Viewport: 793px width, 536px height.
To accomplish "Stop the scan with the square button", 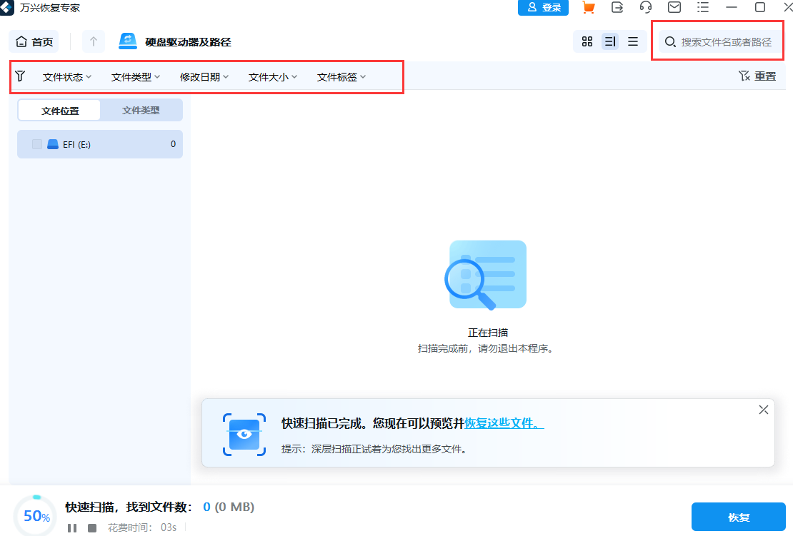I will (x=94, y=527).
